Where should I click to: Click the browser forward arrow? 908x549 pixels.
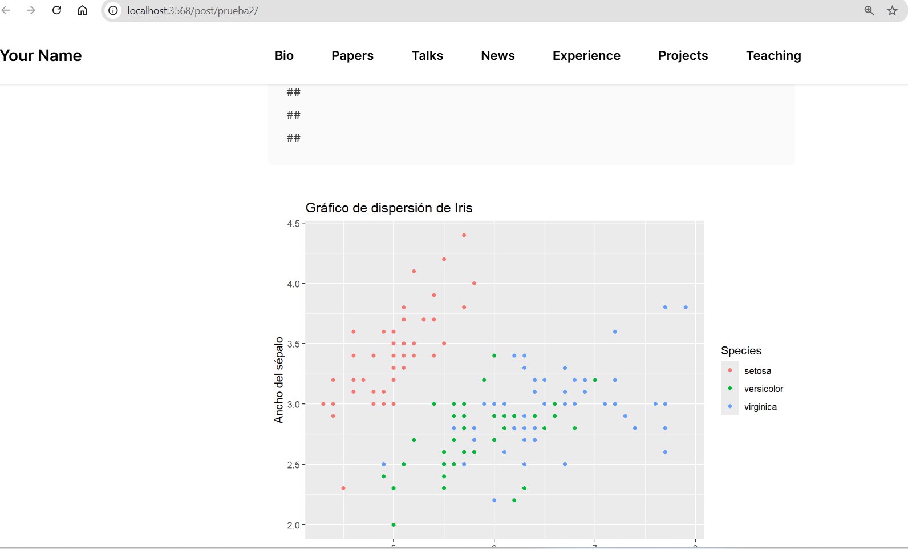(31, 10)
